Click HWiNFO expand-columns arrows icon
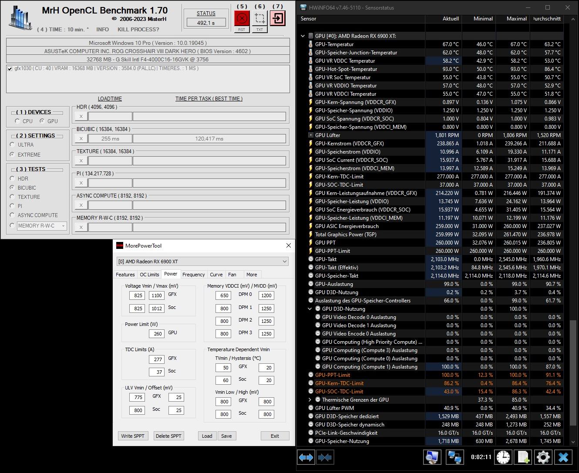Viewport: 579px width, 473px height. [x=306, y=457]
